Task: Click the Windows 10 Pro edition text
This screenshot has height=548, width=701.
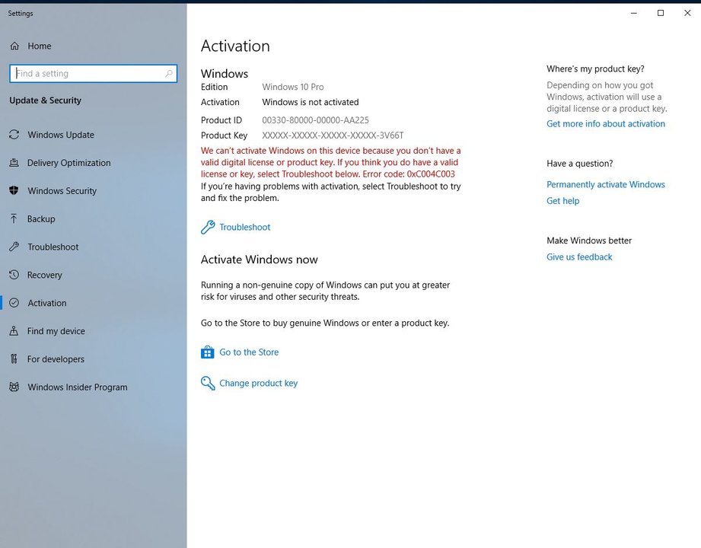Action: pos(293,88)
